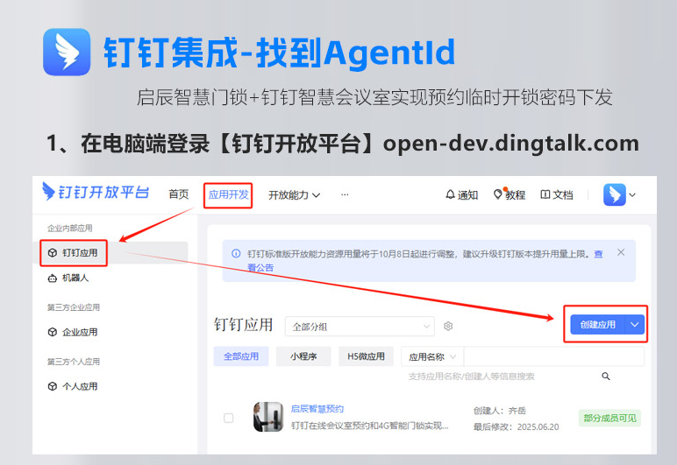Click the DingTalk Open Platform logo
677x465 pixels.
(96, 192)
